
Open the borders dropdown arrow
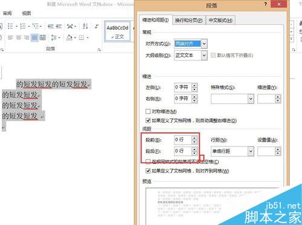[x=88, y=37]
